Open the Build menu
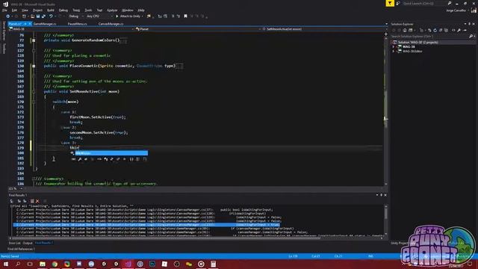 point(51,10)
